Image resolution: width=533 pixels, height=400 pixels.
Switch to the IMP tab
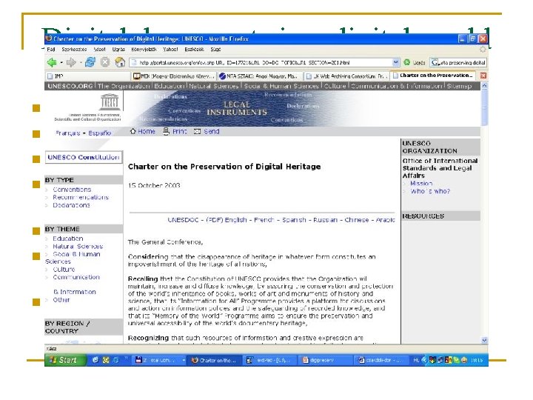[87, 76]
